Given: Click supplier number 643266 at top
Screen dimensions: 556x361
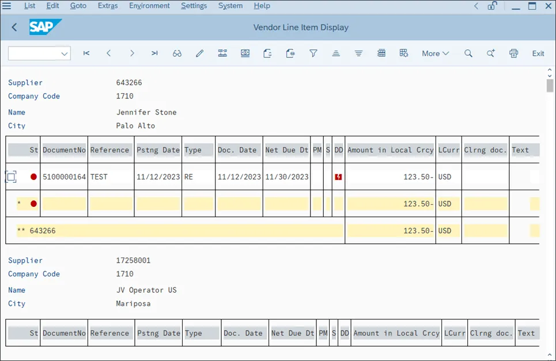Looking at the screenshot, I should [129, 82].
